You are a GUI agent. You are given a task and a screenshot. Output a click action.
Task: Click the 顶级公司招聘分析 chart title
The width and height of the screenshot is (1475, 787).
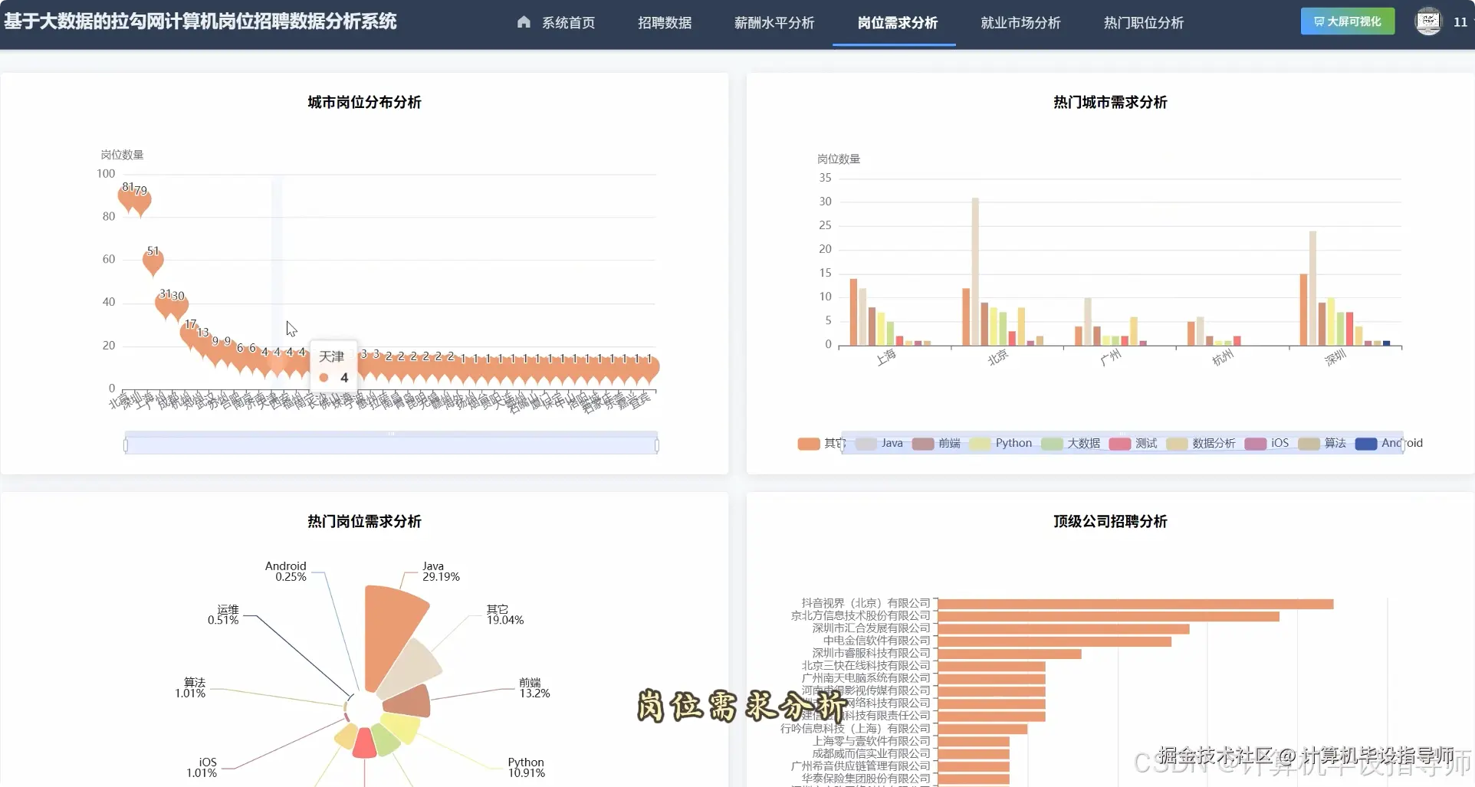coord(1110,522)
